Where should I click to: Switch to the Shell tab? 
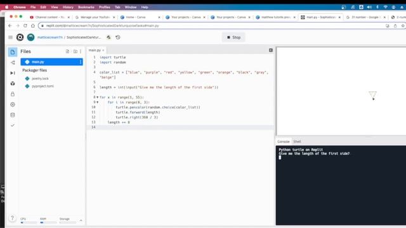pyautogui.click(x=297, y=142)
